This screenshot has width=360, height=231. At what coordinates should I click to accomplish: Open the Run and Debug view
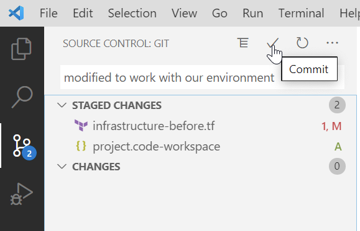point(22,194)
